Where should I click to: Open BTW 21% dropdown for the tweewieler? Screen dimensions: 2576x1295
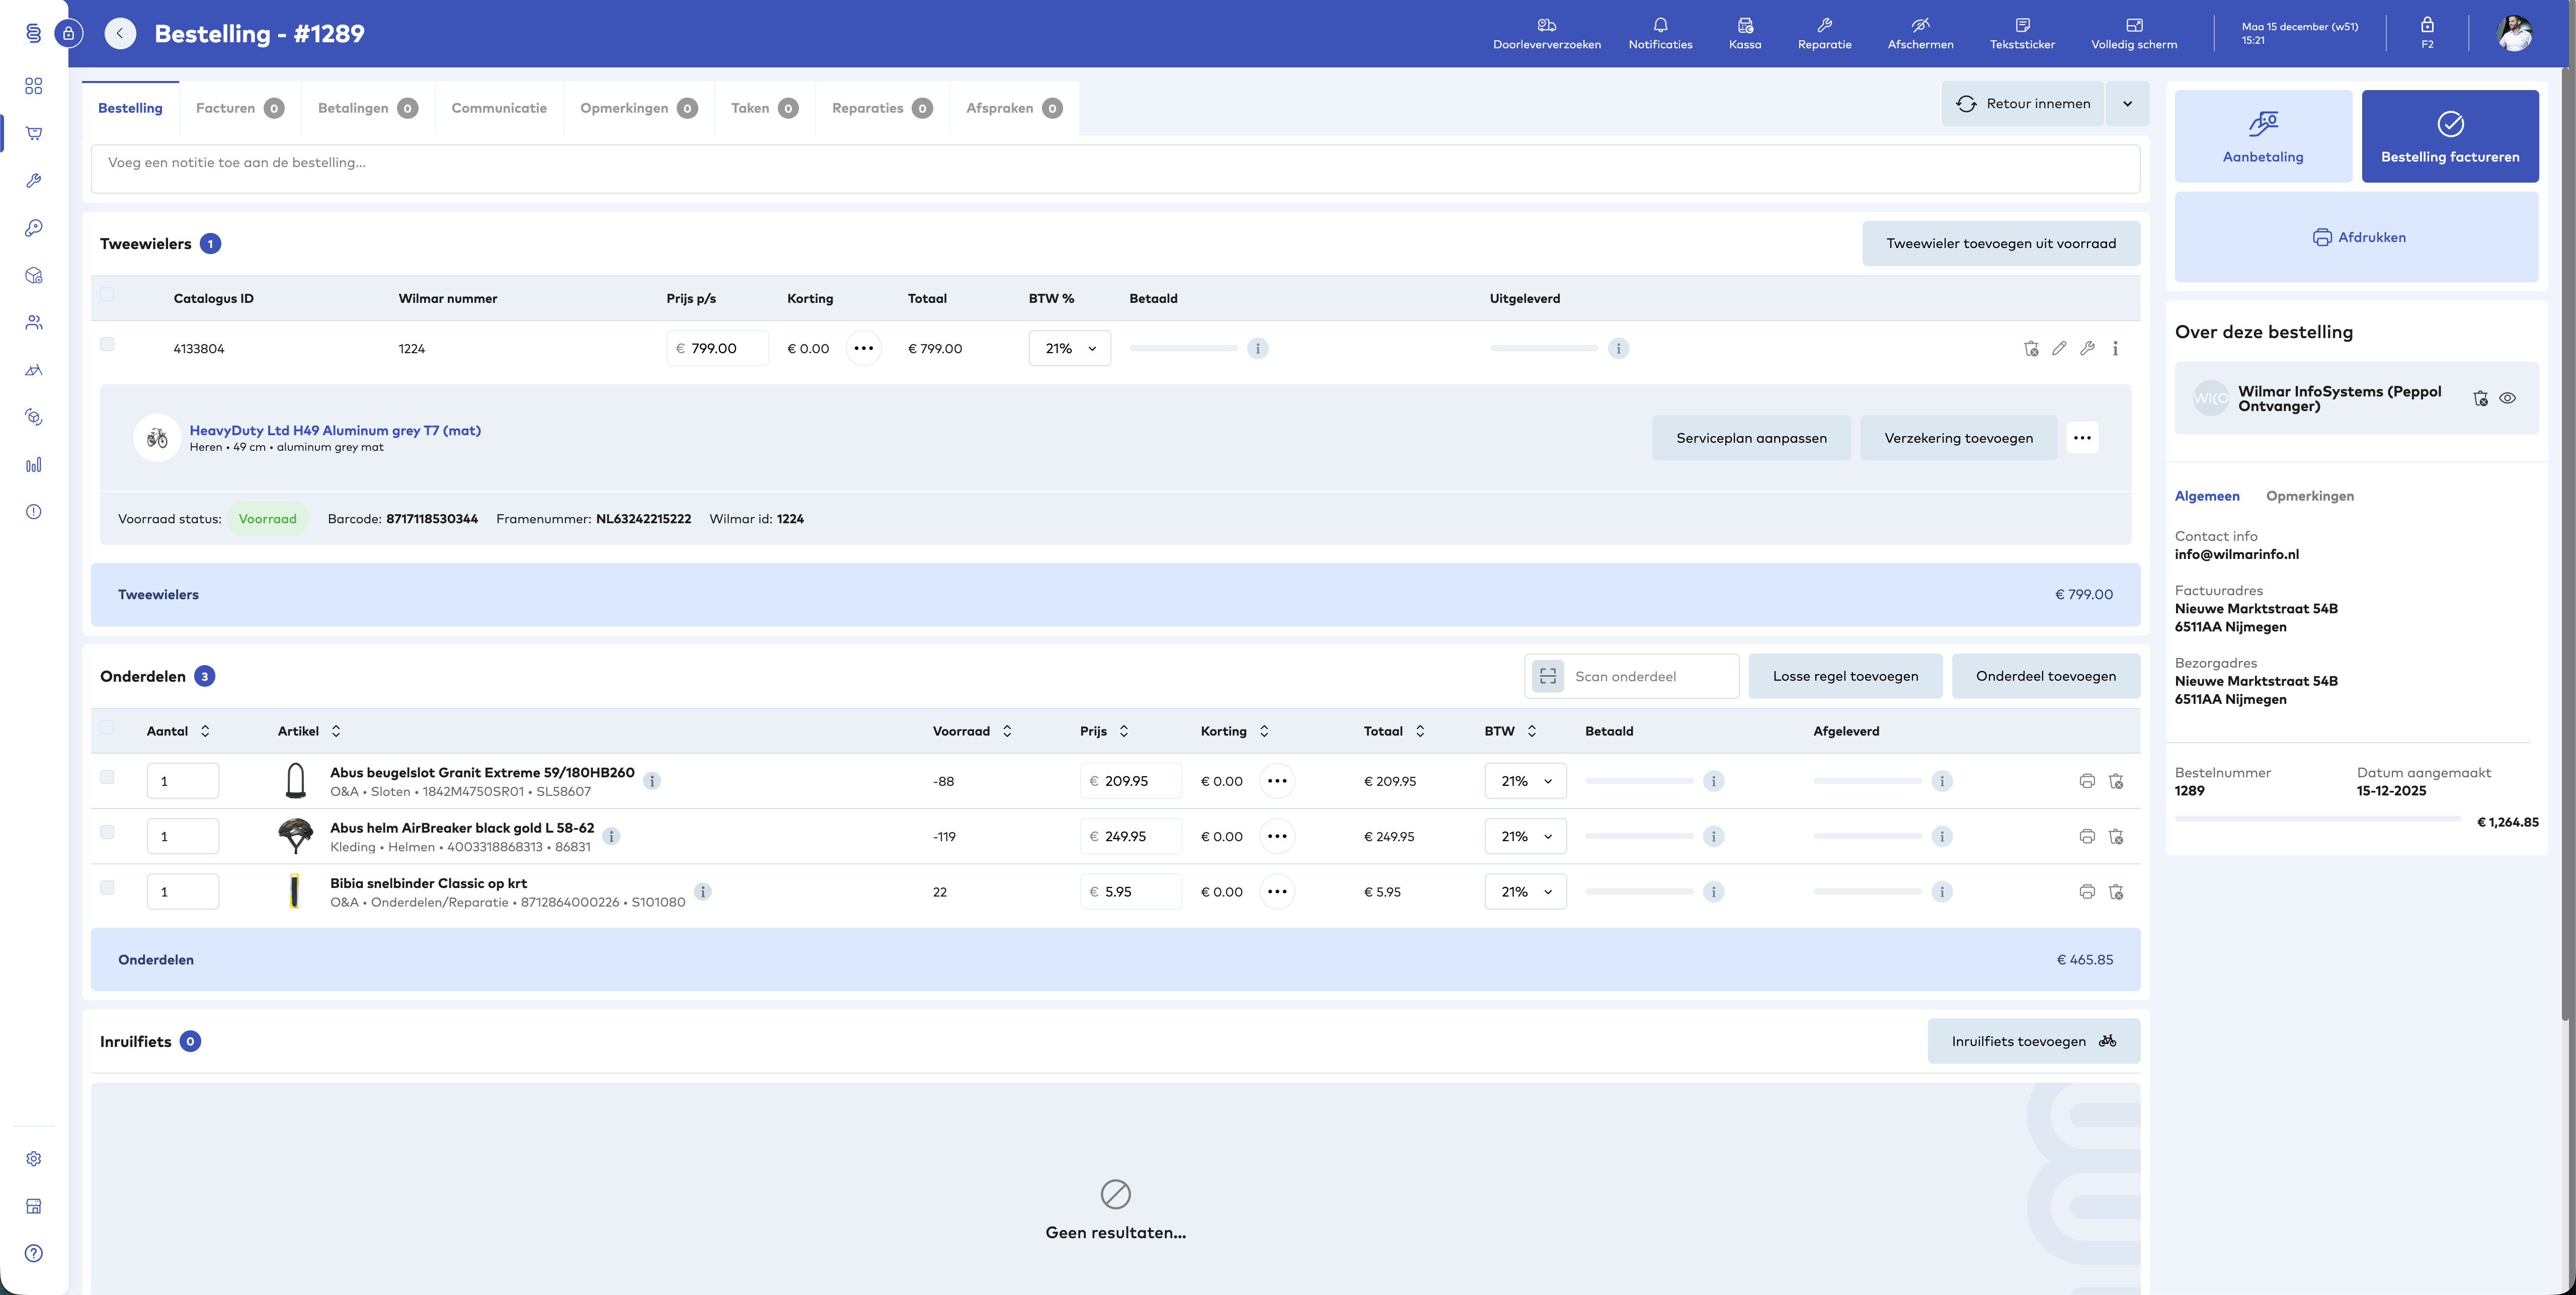tap(1069, 349)
